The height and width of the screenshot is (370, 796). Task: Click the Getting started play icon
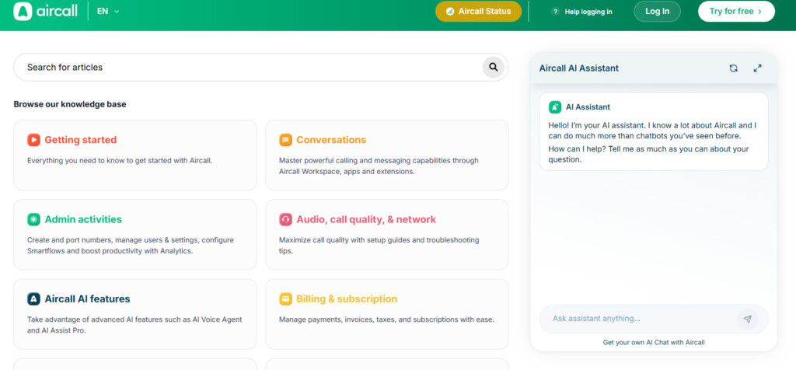pos(33,140)
